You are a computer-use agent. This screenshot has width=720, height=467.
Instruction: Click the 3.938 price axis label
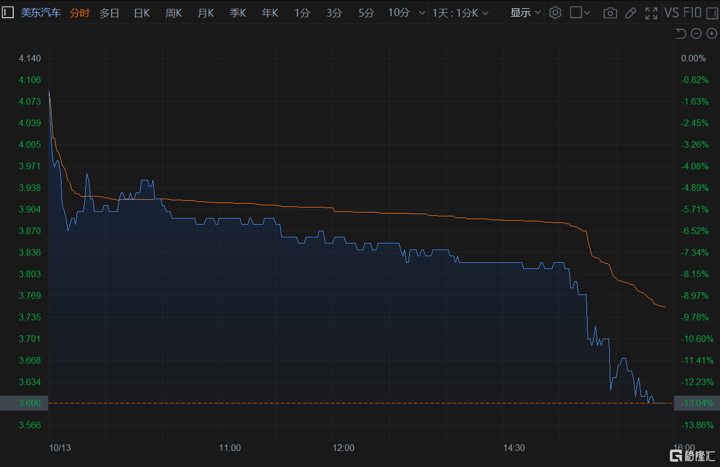30,188
